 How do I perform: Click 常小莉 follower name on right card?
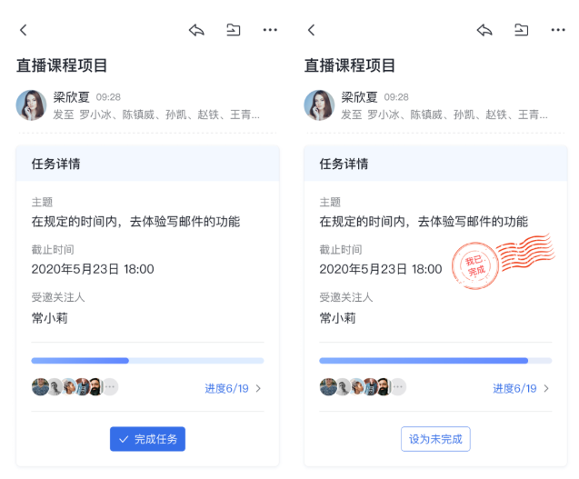click(337, 318)
